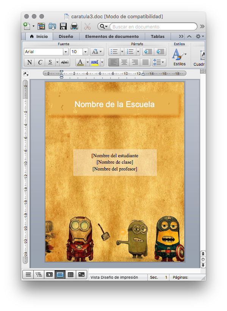Click the [Nombre del profesor] placeholder
Viewport: 227px width, 311px height.
click(115, 169)
